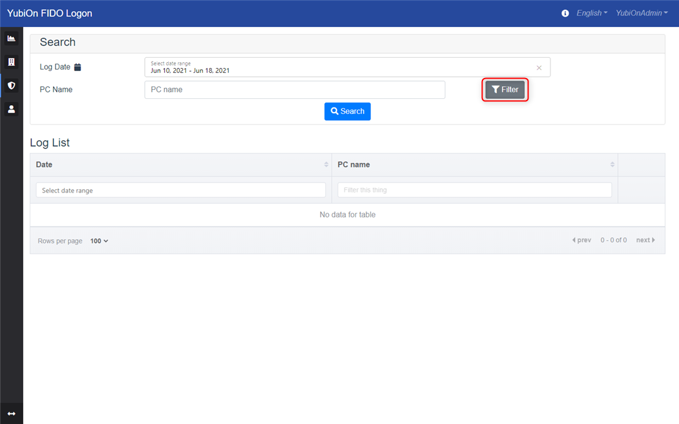Click the Date column header
679x424 pixels.
click(181, 164)
